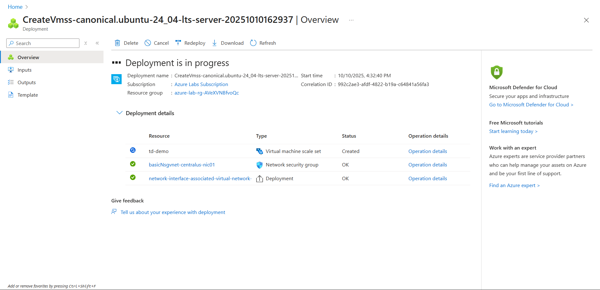Select the Template menu item

[x=28, y=95]
